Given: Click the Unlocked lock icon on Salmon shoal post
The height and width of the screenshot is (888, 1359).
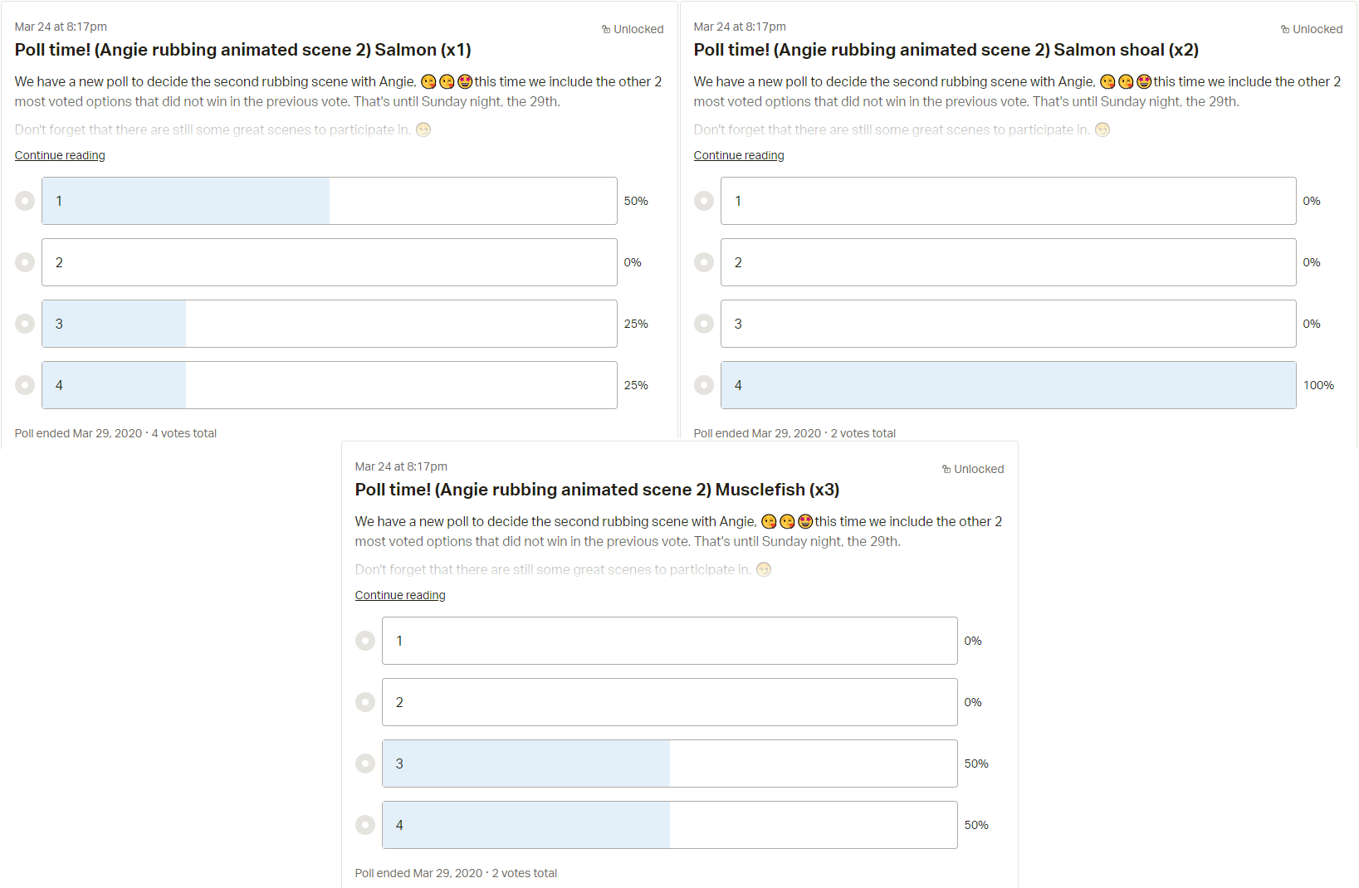Looking at the screenshot, I should (x=1285, y=30).
